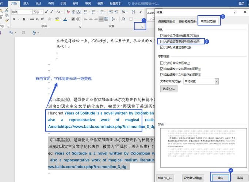Toggle italic formatting

pos(19,19)
